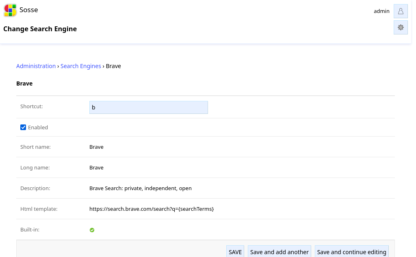Click the Html template URL value
Viewport: 416px width, 257px height.
(152, 209)
